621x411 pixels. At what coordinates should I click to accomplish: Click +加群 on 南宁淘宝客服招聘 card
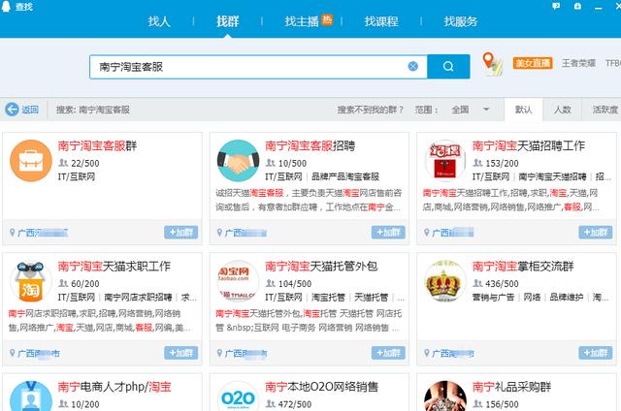388,233
